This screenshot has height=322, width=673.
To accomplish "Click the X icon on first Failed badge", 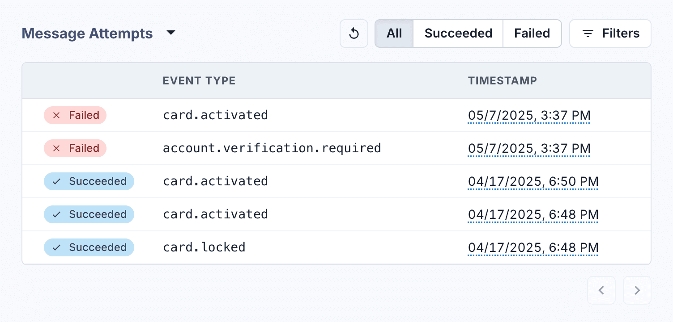I will click(56, 115).
